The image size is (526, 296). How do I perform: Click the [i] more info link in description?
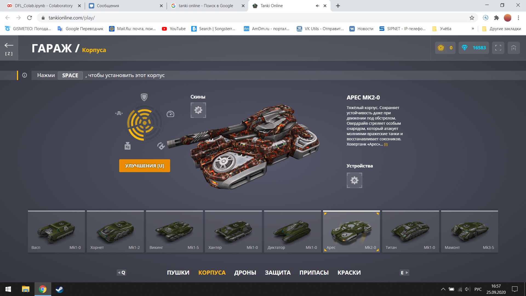pyautogui.click(x=386, y=144)
